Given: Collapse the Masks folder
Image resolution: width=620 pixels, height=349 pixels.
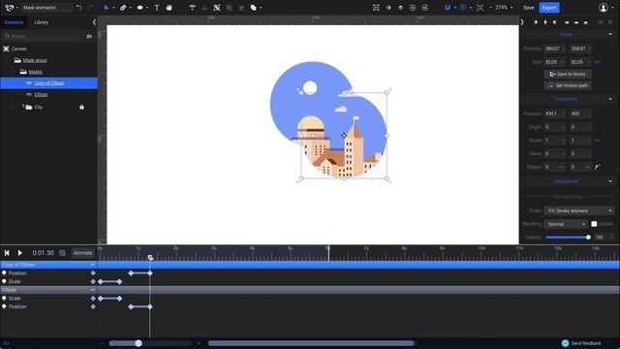Looking at the screenshot, I should [x=23, y=72].
